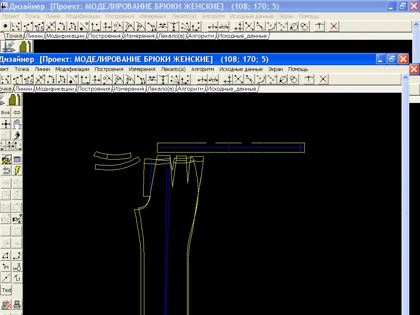Open Построения menu in front window
This screenshot has width=420, height=315.
coord(109,69)
